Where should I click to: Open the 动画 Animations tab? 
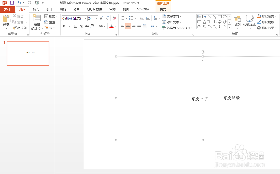pyautogui.click(x=76, y=9)
